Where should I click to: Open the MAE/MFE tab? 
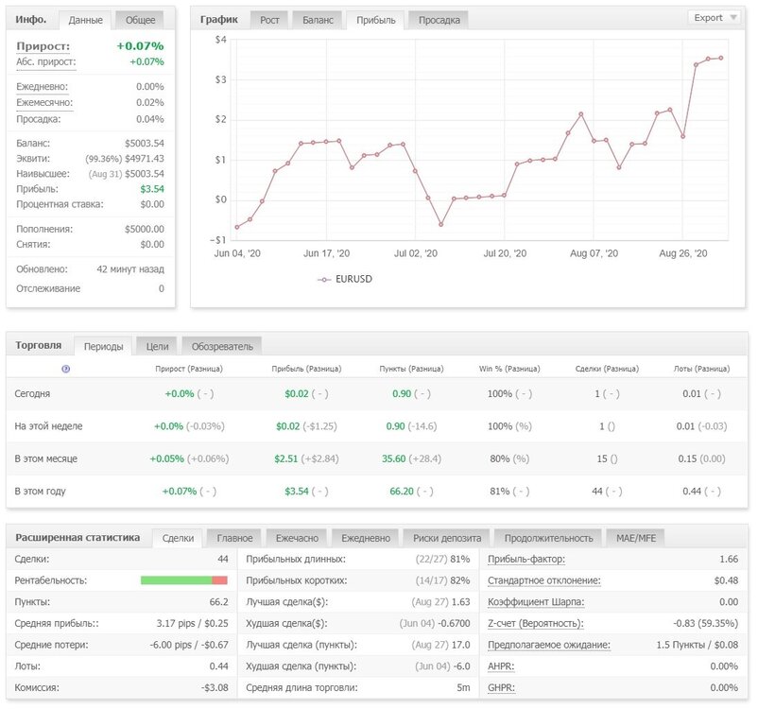click(636, 538)
